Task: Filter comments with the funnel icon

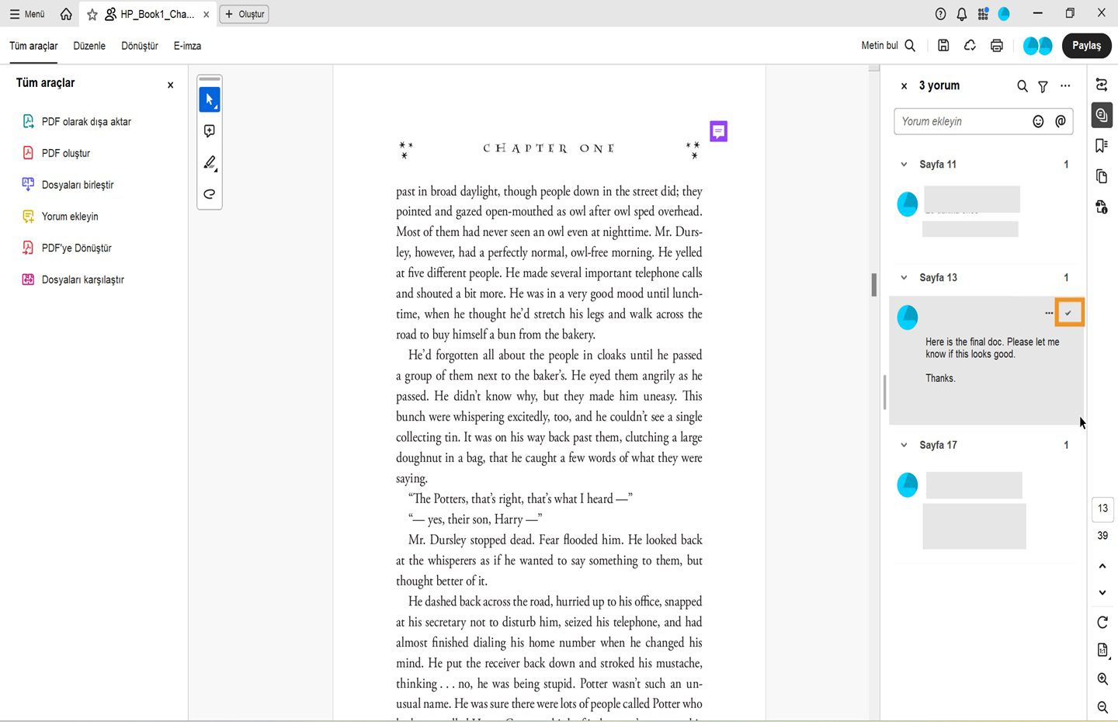Action: click(1043, 86)
